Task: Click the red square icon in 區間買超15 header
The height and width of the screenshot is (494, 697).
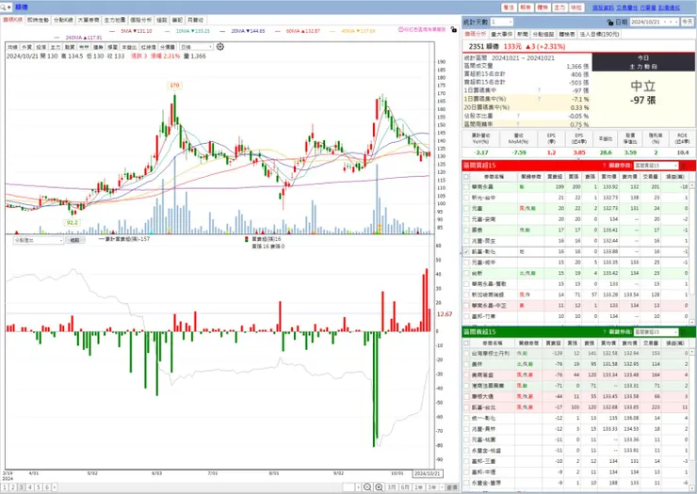Action: pyautogui.click(x=684, y=166)
